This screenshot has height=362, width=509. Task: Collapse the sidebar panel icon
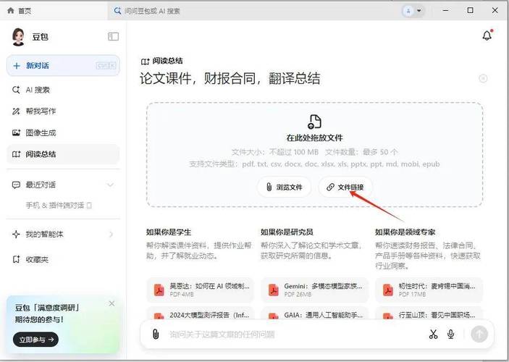(x=113, y=36)
